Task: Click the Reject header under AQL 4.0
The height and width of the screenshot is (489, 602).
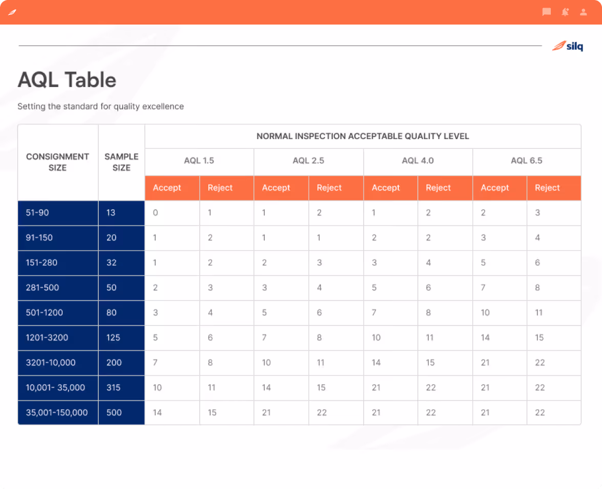Action: [445, 188]
